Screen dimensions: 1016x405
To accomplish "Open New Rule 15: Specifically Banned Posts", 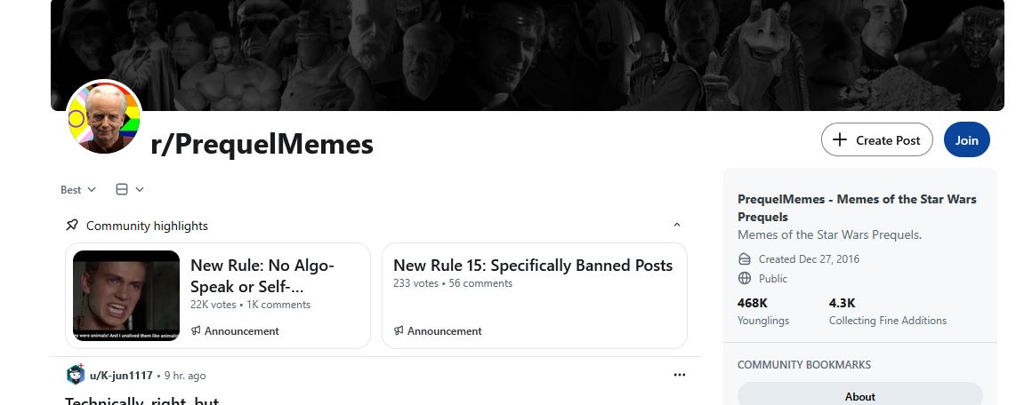I will (533, 266).
